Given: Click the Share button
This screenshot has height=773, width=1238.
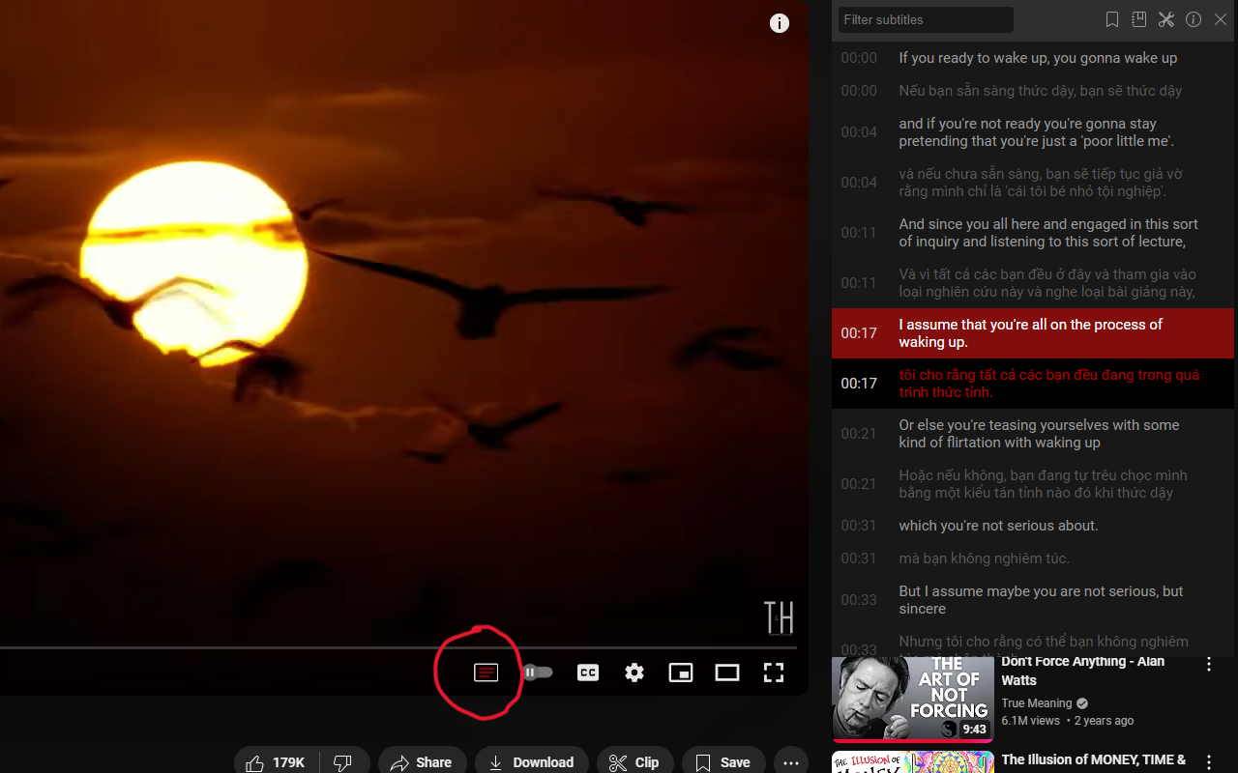Looking at the screenshot, I should 422,762.
